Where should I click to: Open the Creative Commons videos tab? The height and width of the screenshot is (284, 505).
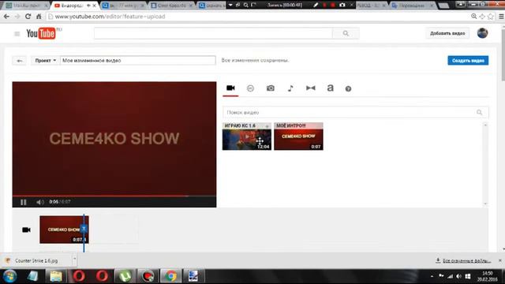pos(250,88)
